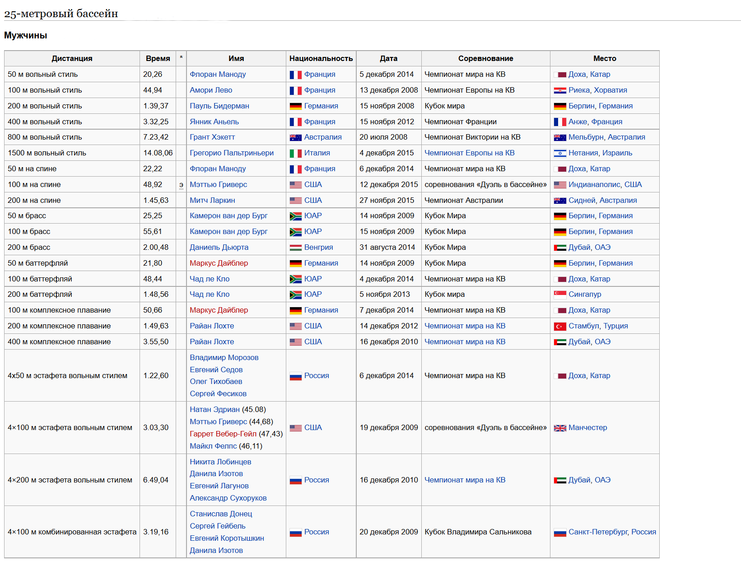Image resolution: width=741 pixels, height=571 pixels.
Task: Open Владимир Морозов link
Action: pyautogui.click(x=224, y=358)
